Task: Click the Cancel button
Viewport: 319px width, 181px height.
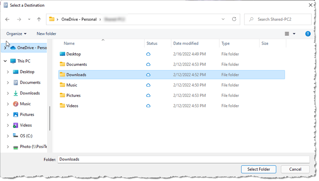Action: [295, 169]
